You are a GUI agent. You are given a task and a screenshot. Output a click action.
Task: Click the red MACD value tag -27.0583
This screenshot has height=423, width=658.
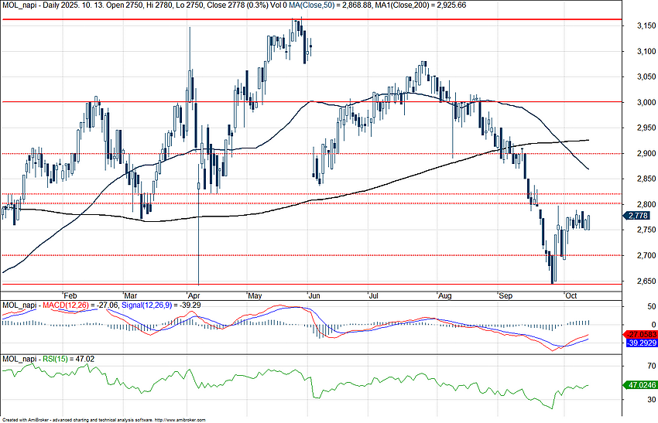(x=640, y=334)
